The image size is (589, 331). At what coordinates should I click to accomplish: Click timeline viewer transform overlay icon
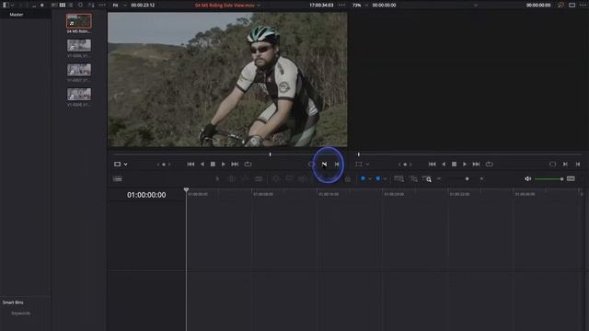click(x=359, y=164)
